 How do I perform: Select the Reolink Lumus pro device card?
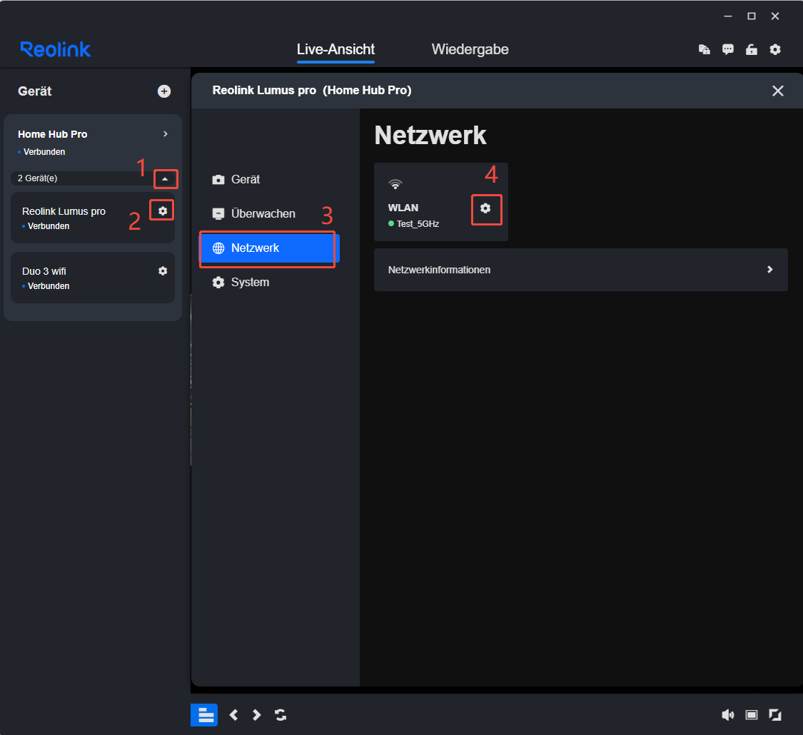point(93,218)
